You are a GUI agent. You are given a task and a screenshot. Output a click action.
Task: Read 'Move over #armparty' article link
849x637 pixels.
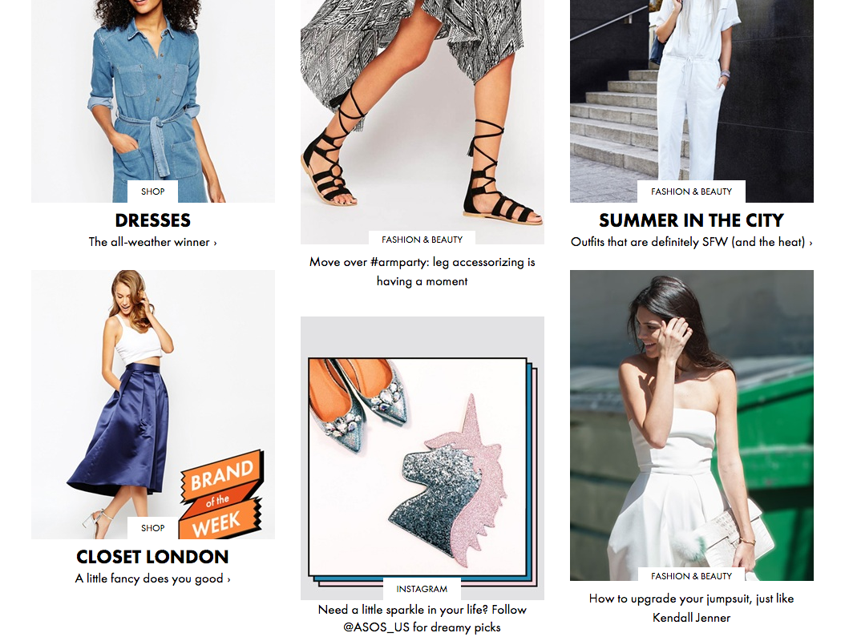coord(422,271)
